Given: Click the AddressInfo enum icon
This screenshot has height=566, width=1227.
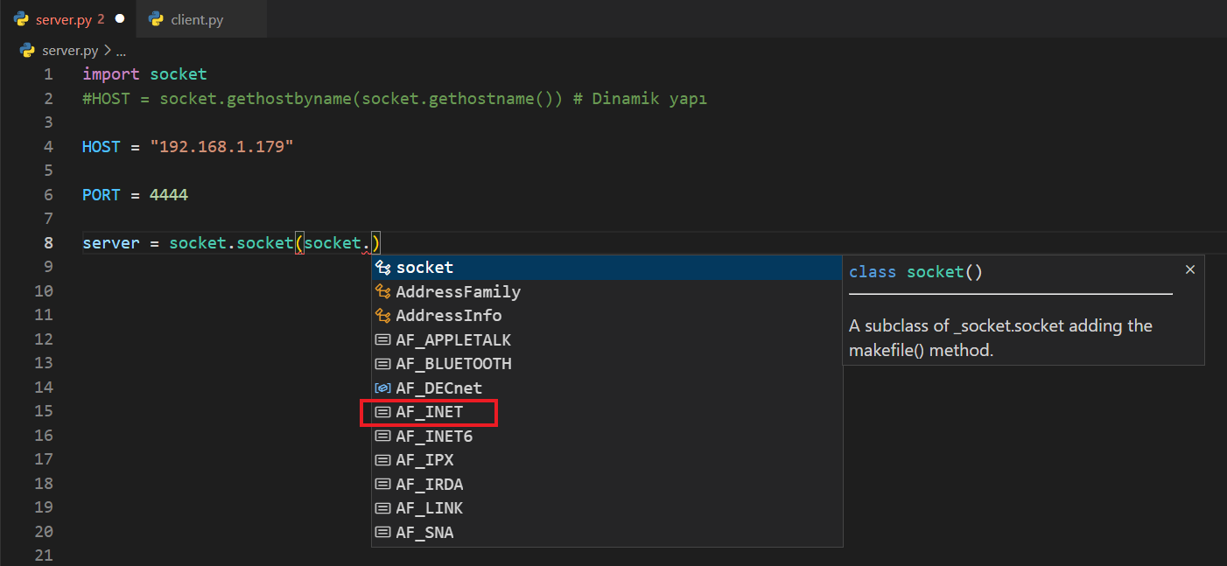Looking at the screenshot, I should [x=382, y=316].
